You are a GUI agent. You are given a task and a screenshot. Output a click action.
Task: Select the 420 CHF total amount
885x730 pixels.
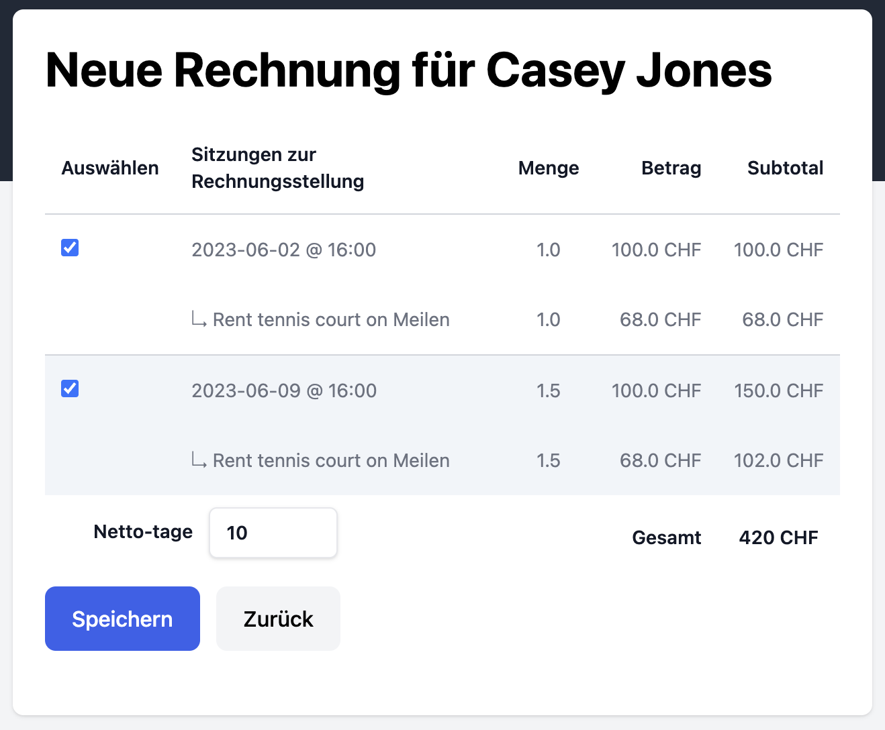coord(778,537)
